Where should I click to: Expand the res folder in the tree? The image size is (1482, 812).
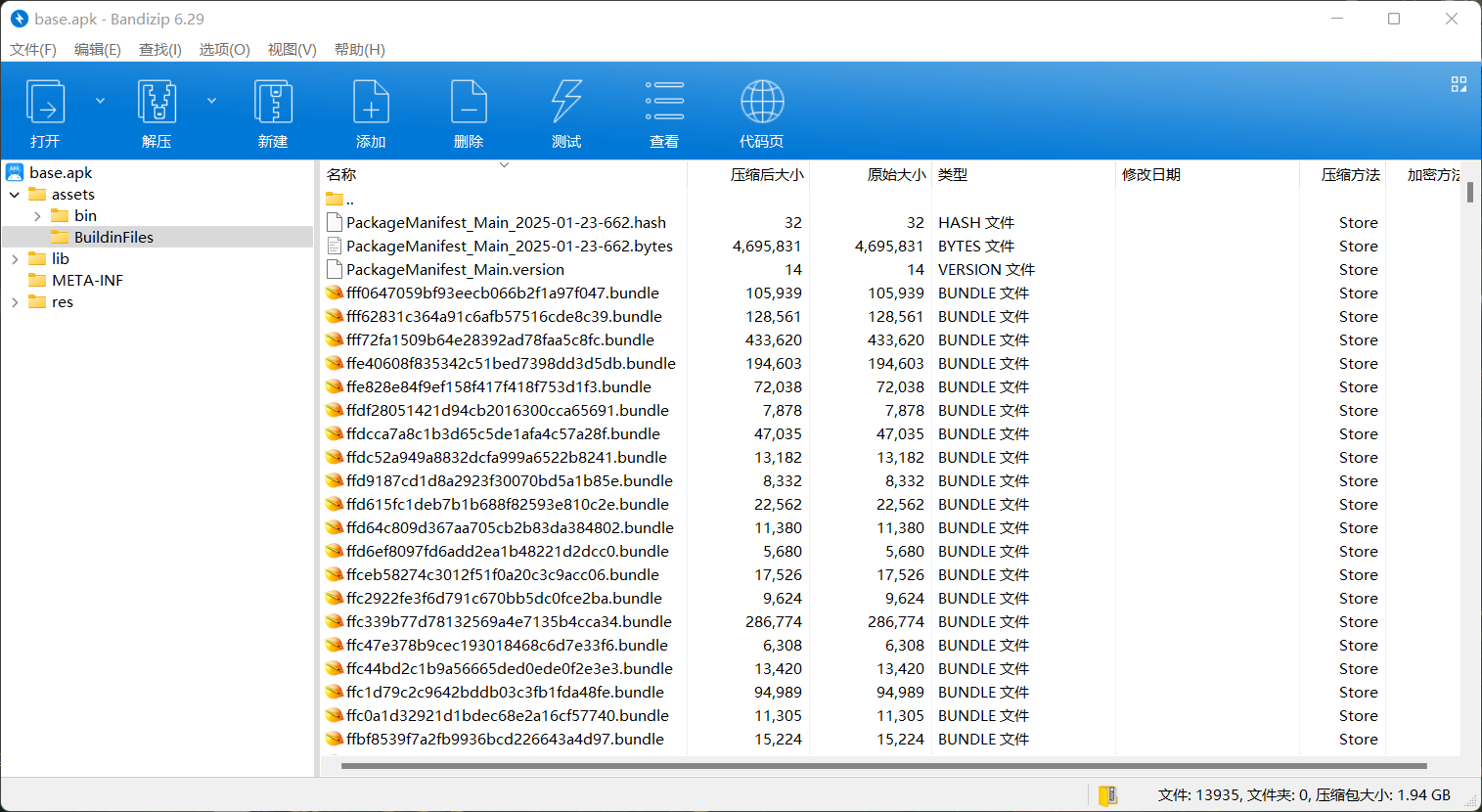click(x=15, y=302)
